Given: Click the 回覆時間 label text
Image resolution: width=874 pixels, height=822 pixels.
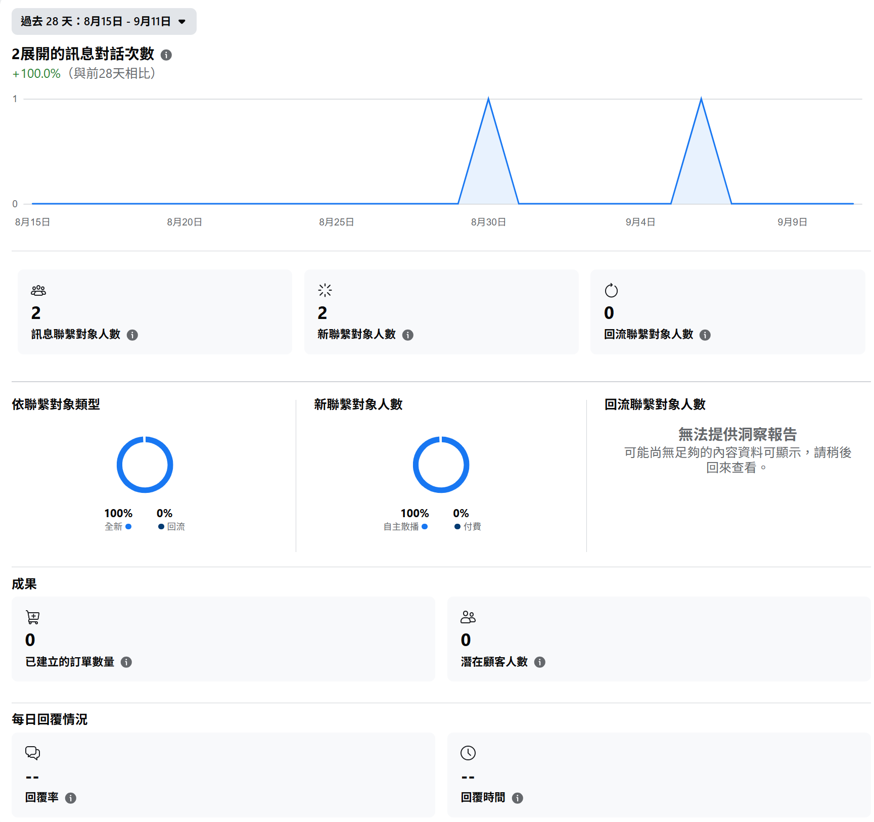Looking at the screenshot, I should (x=483, y=798).
